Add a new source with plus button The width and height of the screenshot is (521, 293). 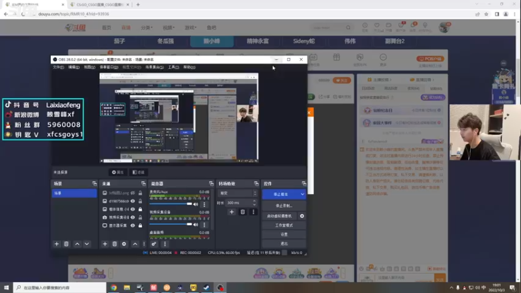105,244
